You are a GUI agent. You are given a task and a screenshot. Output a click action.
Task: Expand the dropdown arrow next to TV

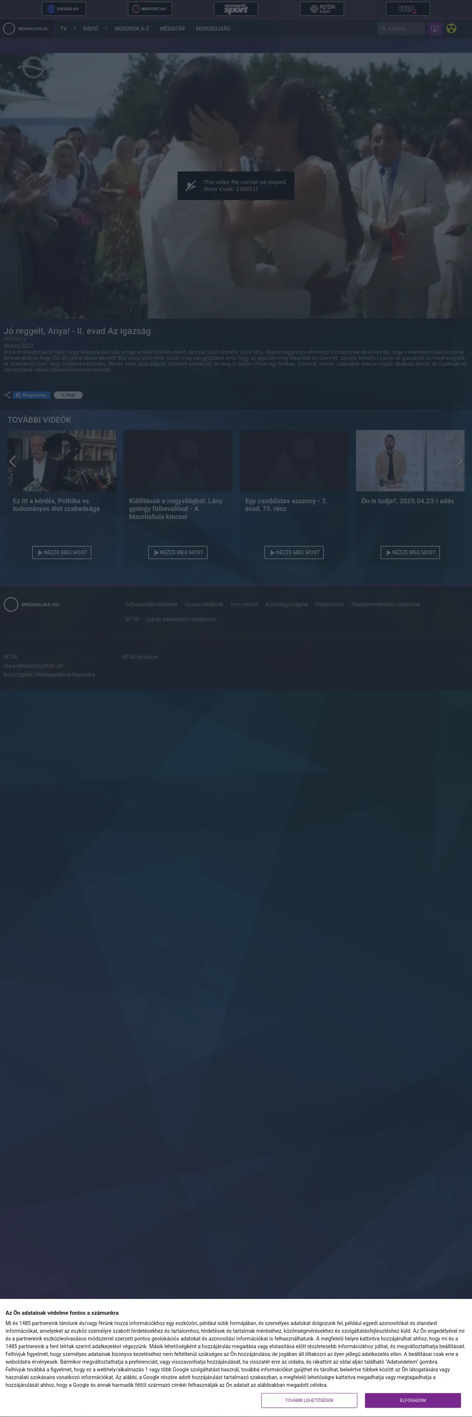click(x=75, y=29)
